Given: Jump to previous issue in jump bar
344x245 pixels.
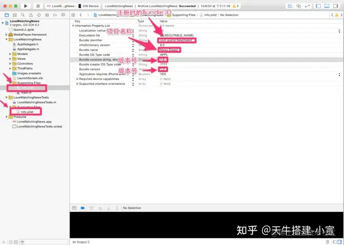Looking at the screenshot, I should pyautogui.click(x=332, y=15).
